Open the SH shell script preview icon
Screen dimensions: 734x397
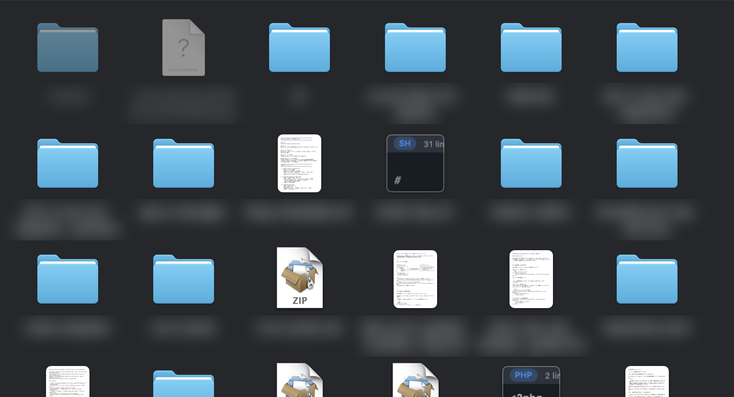point(415,163)
